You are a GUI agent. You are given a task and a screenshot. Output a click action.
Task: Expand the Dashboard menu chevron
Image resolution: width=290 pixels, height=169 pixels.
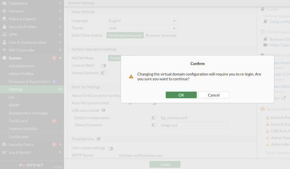coord(60,3)
